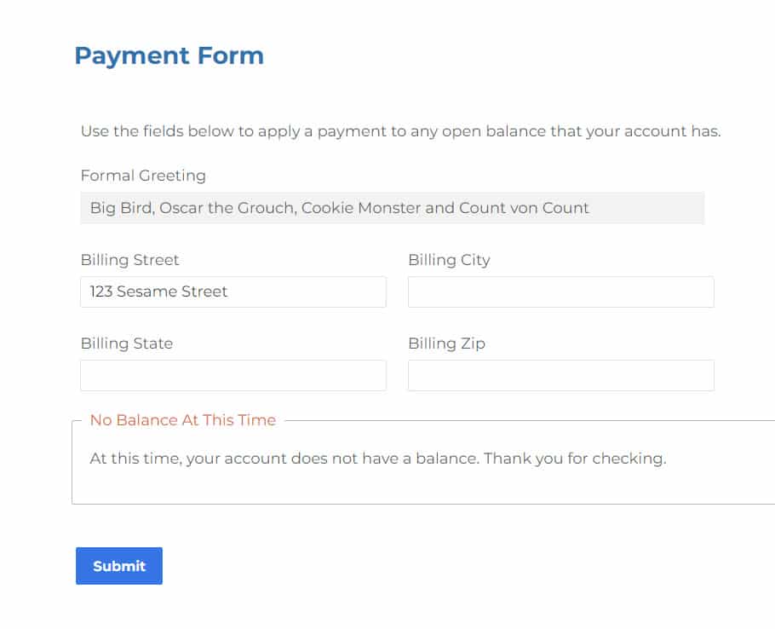Image resolution: width=775 pixels, height=629 pixels.
Task: Click the Billing State label
Action: pyautogui.click(x=126, y=343)
